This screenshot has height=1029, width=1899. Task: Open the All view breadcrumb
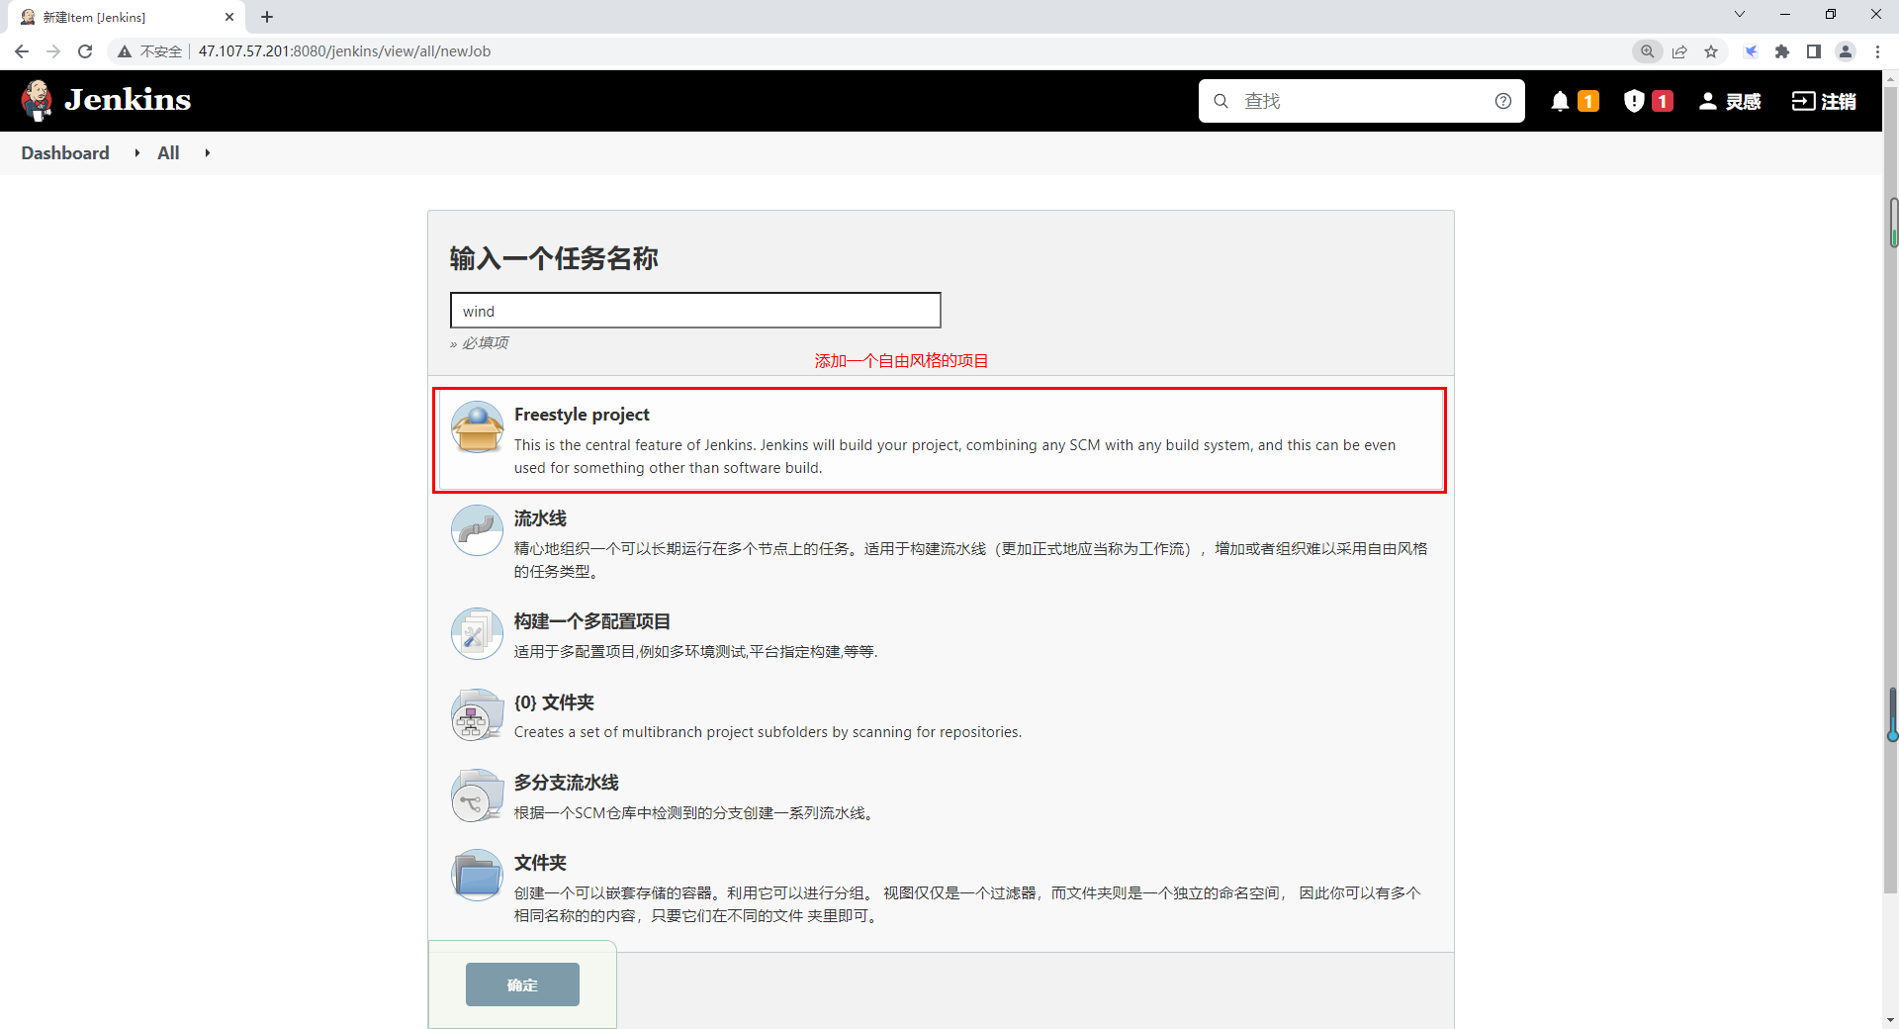pos(168,153)
